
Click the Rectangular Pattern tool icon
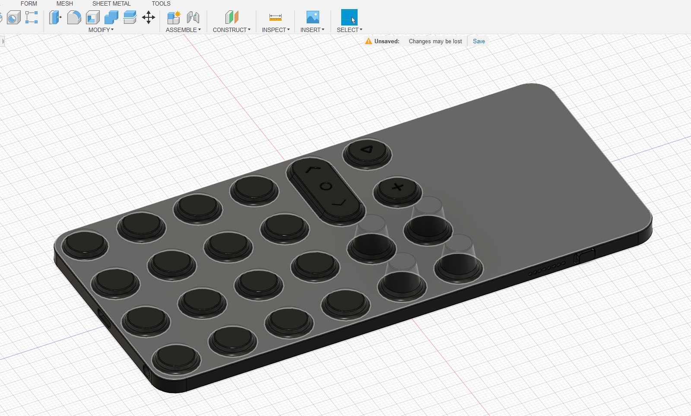point(32,17)
